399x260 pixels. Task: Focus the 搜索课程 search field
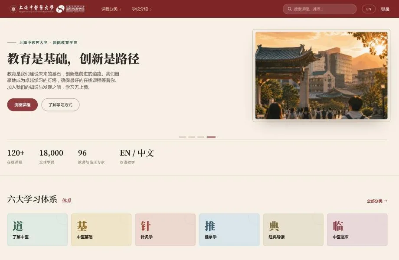click(x=319, y=9)
